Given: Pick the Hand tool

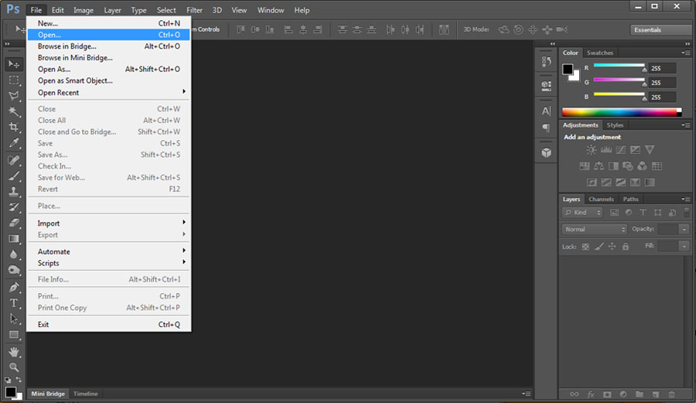Looking at the screenshot, I should point(13,351).
